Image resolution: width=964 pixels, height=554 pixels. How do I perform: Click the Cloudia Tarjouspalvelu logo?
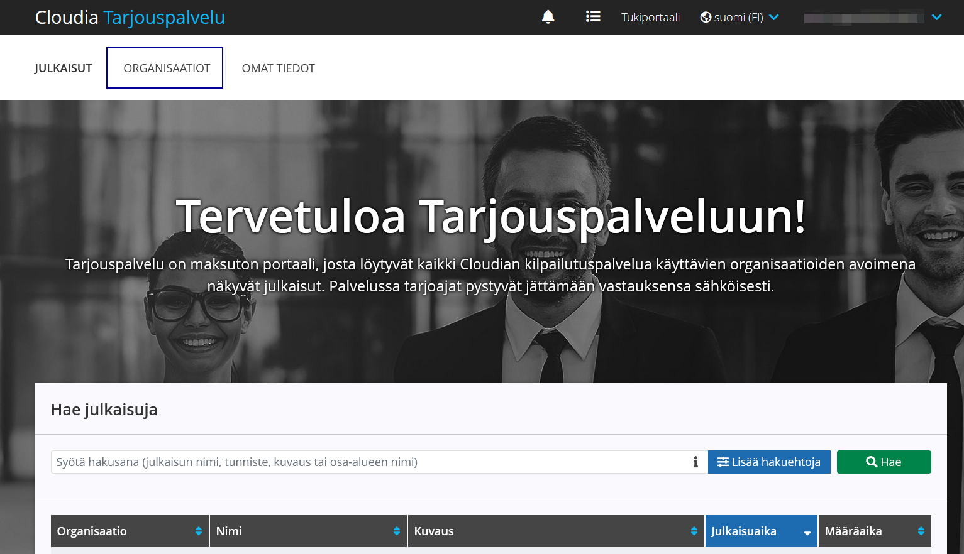click(x=130, y=18)
